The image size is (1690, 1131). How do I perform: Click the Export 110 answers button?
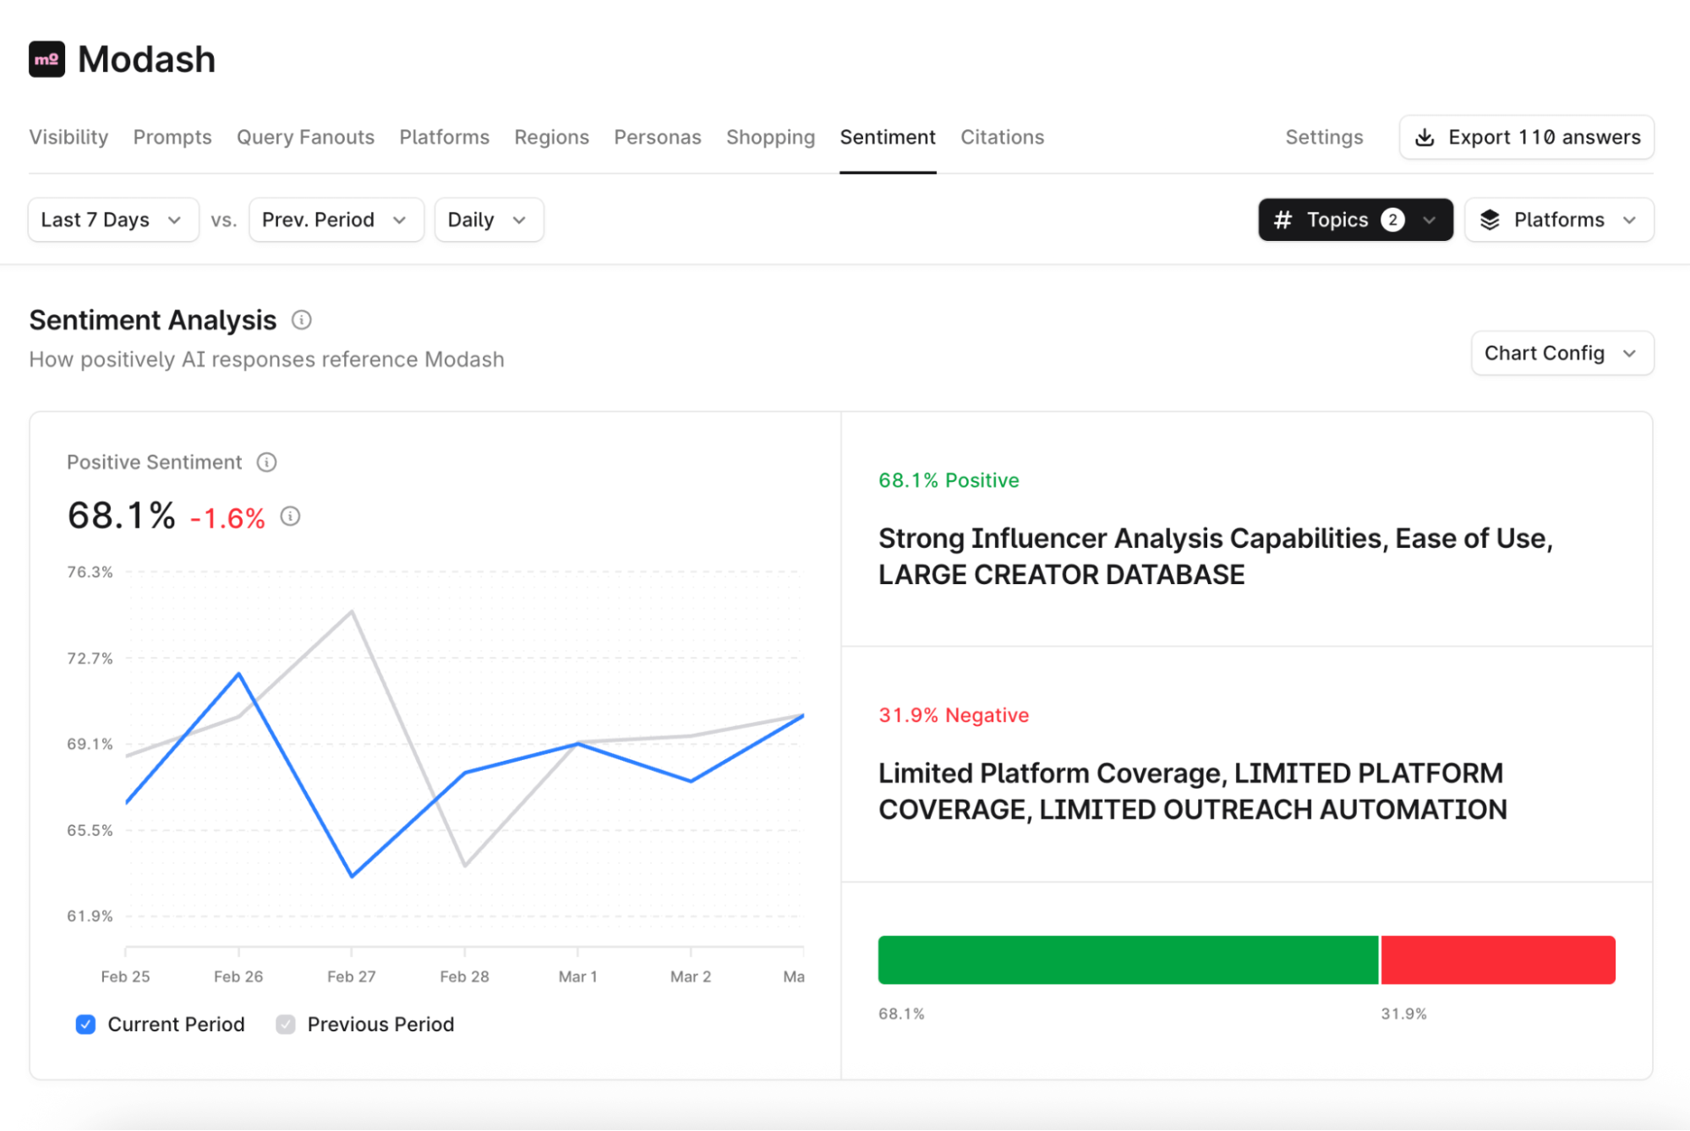[x=1526, y=137]
